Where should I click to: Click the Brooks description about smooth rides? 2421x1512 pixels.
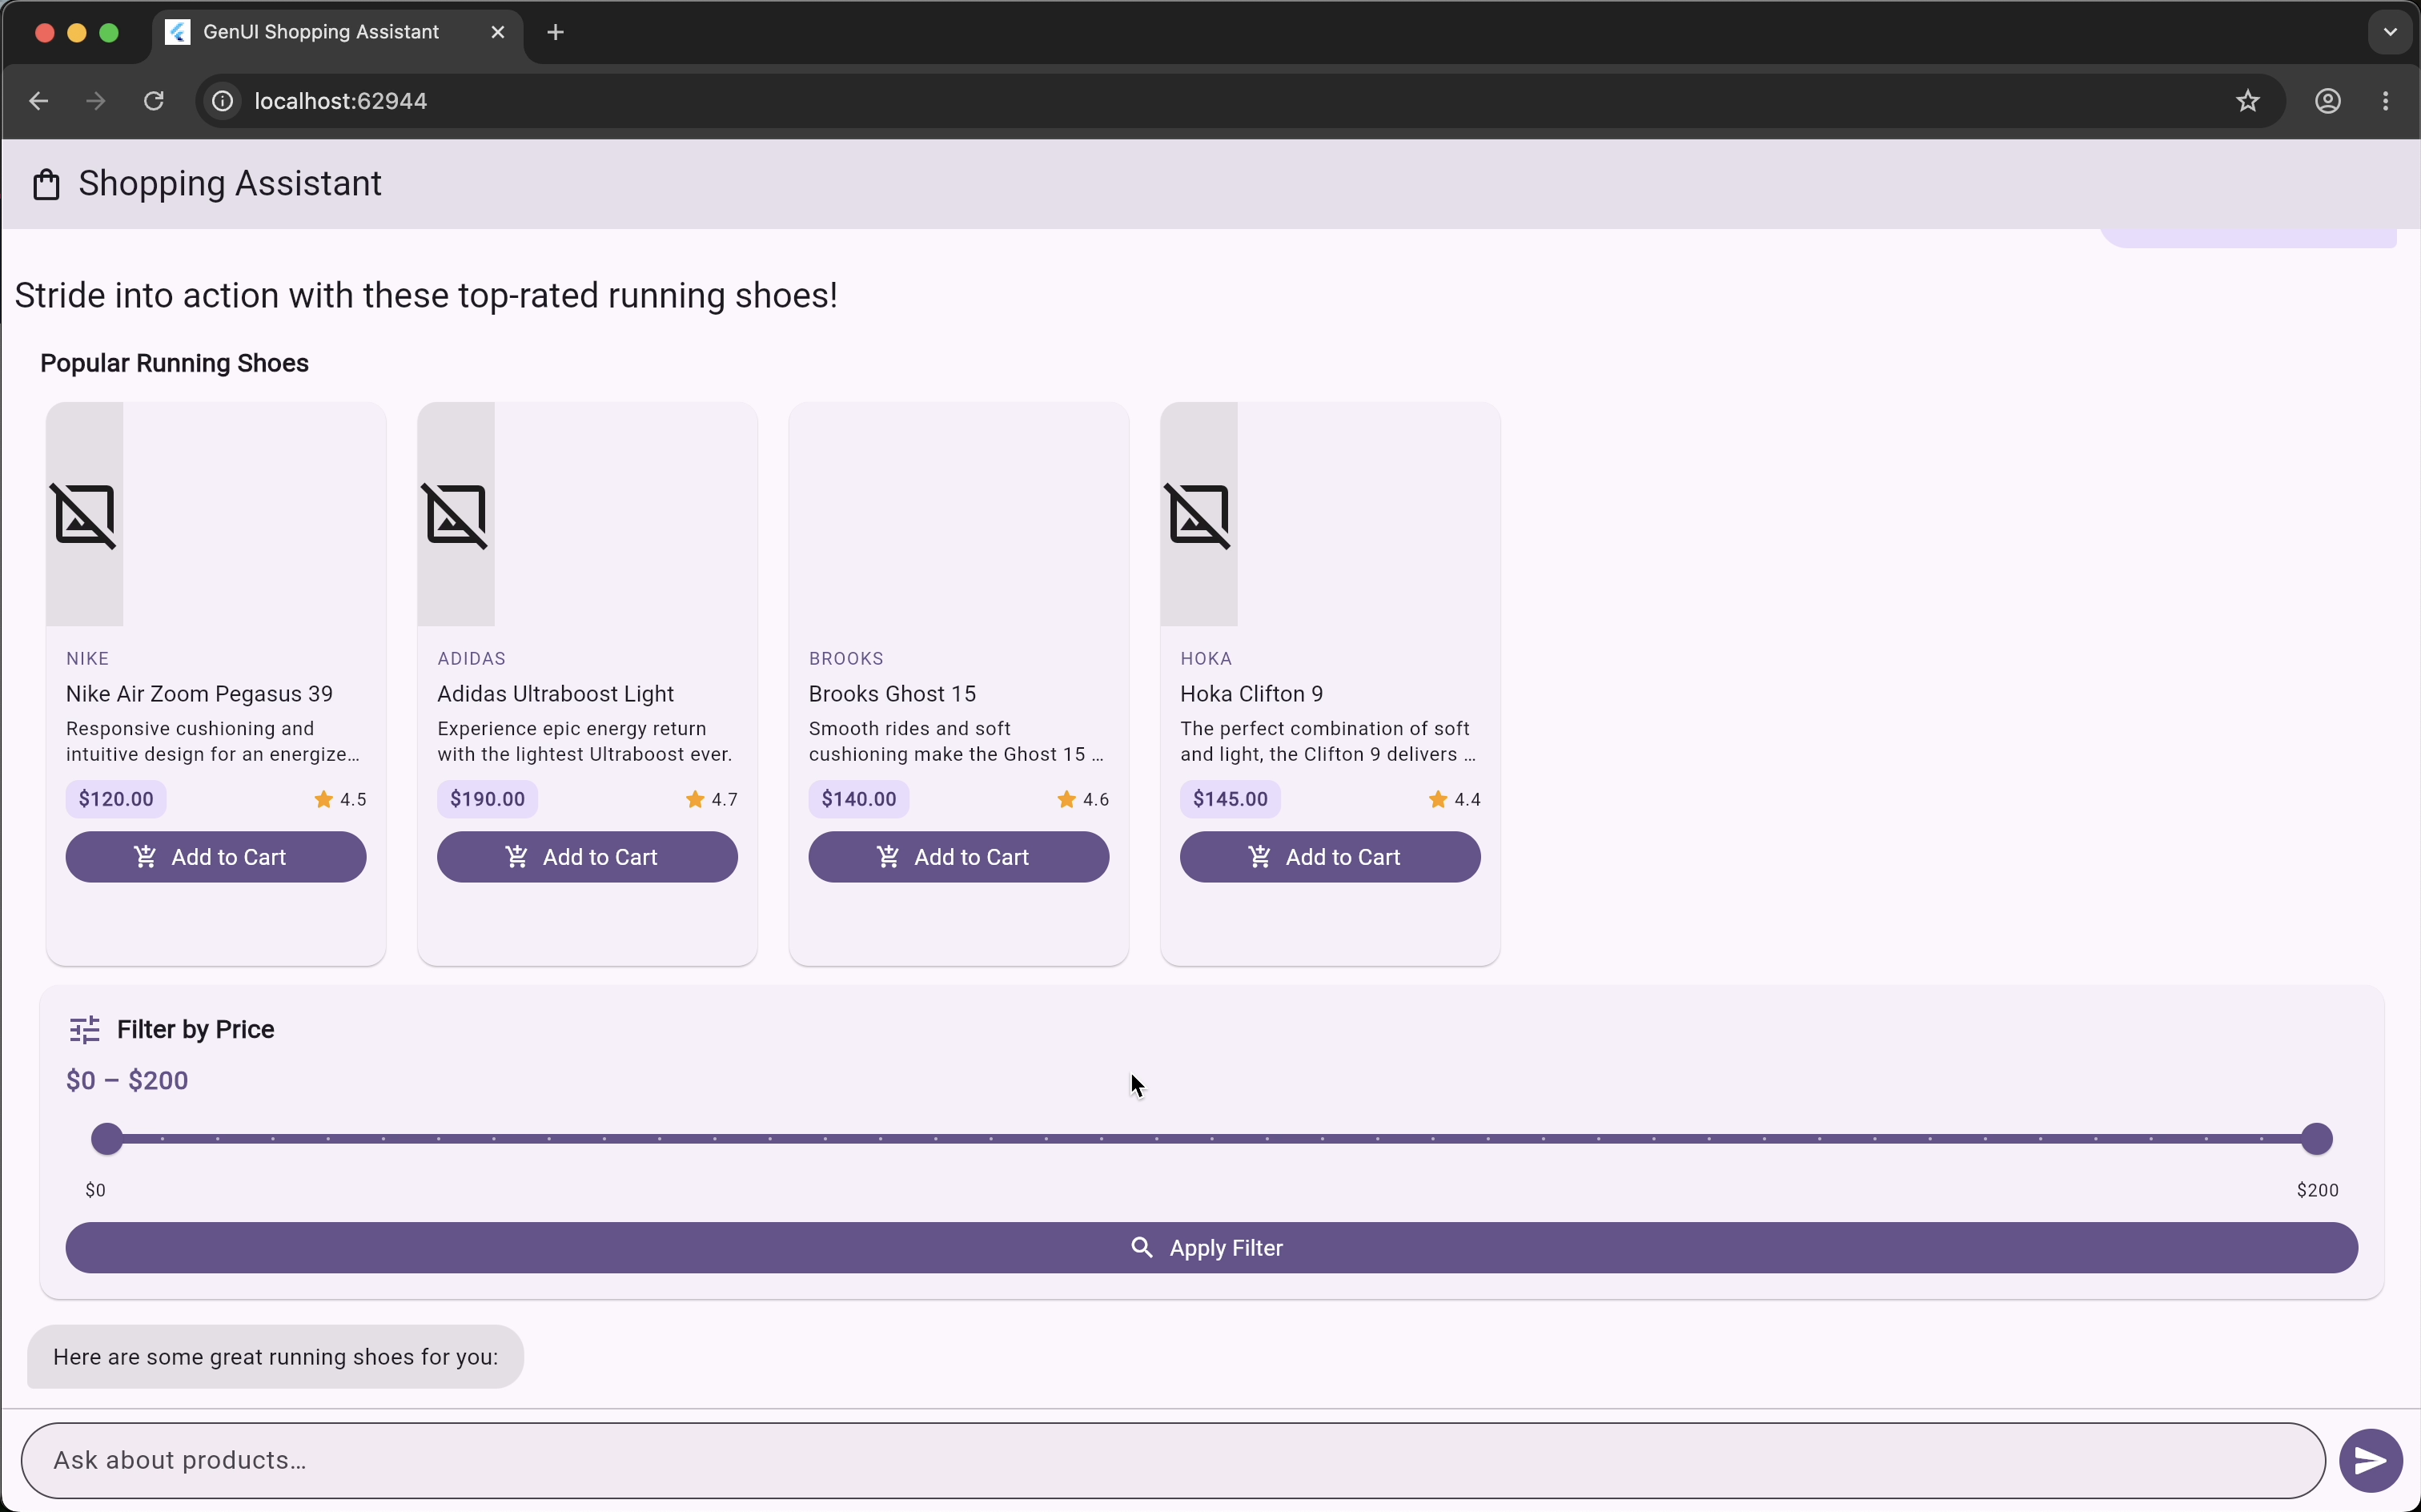coord(957,742)
